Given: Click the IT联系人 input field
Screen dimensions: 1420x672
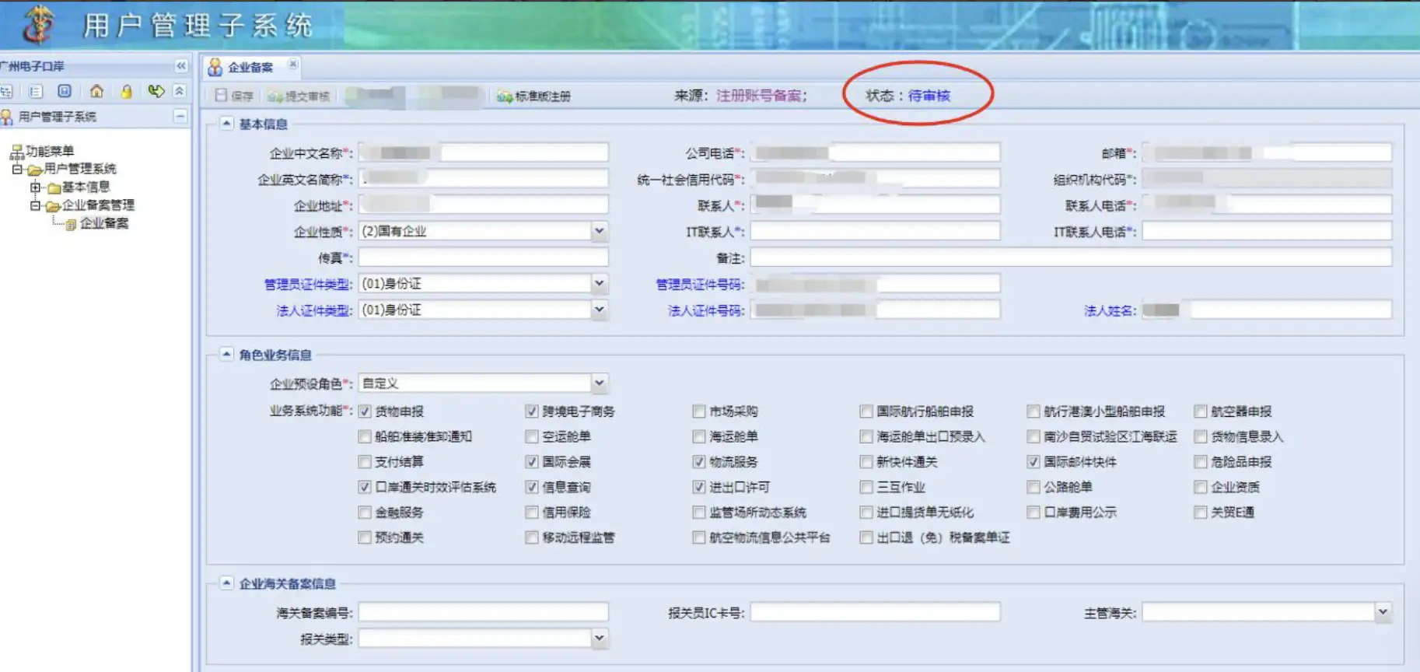Looking at the screenshot, I should [x=875, y=231].
